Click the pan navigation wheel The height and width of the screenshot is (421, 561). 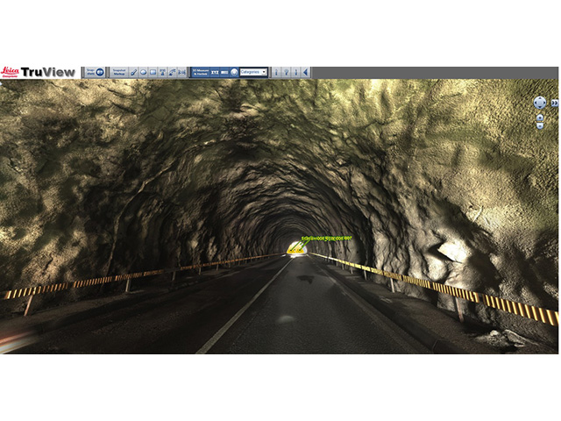pos(540,103)
